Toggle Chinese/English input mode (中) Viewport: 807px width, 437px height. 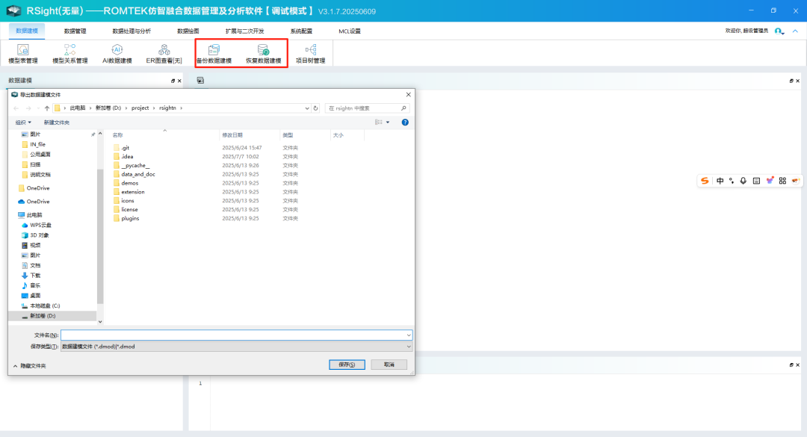(x=720, y=181)
